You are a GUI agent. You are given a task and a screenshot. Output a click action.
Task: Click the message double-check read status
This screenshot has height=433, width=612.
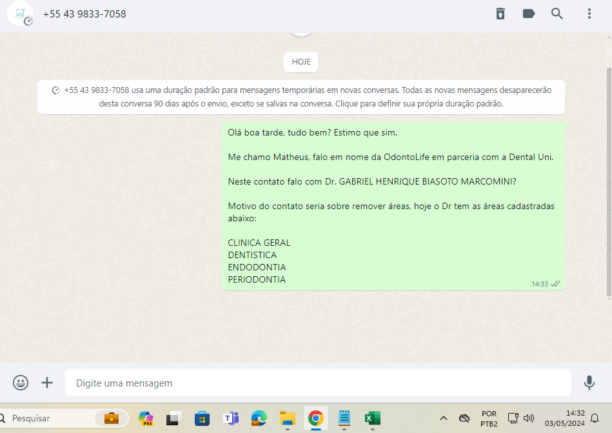pos(555,283)
